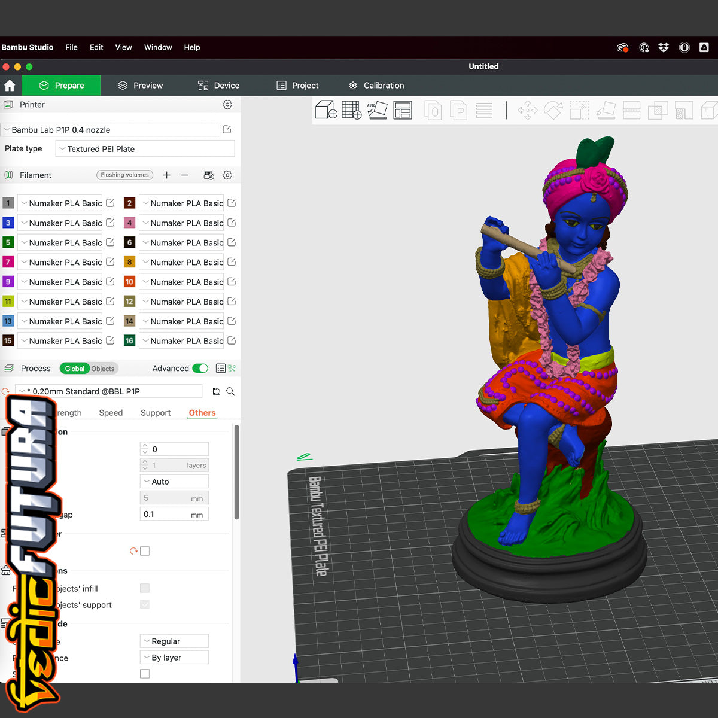The image size is (718, 718).
Task: Click the Arrange all objects icon
Action: point(403,110)
